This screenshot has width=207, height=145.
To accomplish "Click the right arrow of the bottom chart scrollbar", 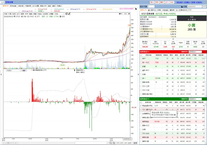I will 108,143.
